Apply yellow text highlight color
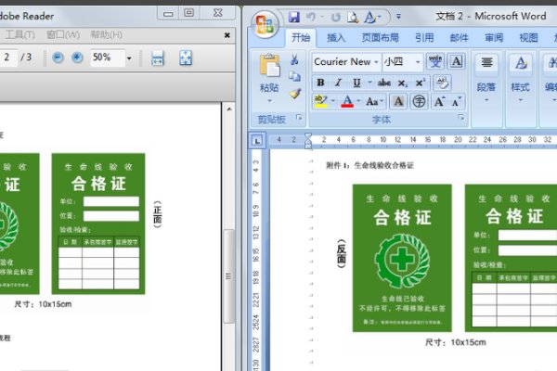Viewport: 557px width, 371px height. 321,101
